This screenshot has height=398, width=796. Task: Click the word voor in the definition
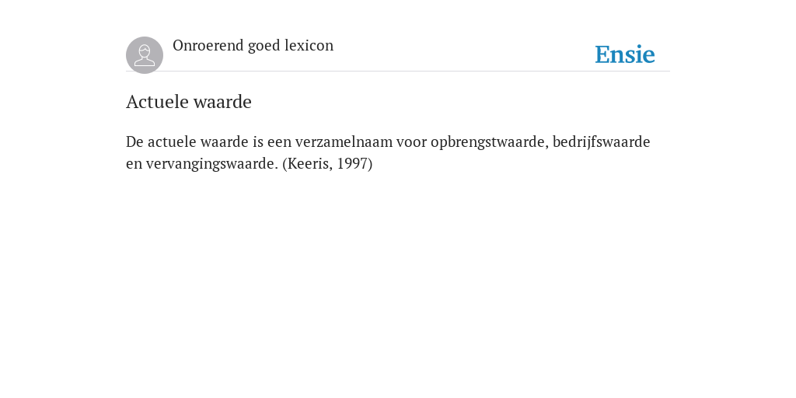(412, 142)
